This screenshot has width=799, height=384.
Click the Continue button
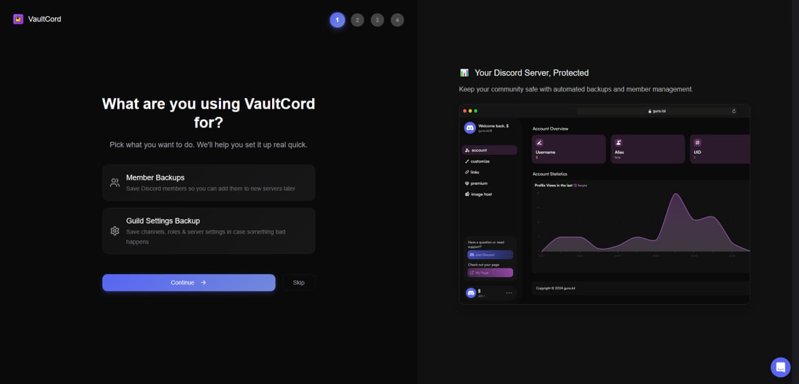click(189, 282)
